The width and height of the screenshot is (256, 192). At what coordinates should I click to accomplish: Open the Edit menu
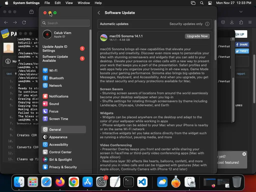pyautogui.click(x=58, y=3)
